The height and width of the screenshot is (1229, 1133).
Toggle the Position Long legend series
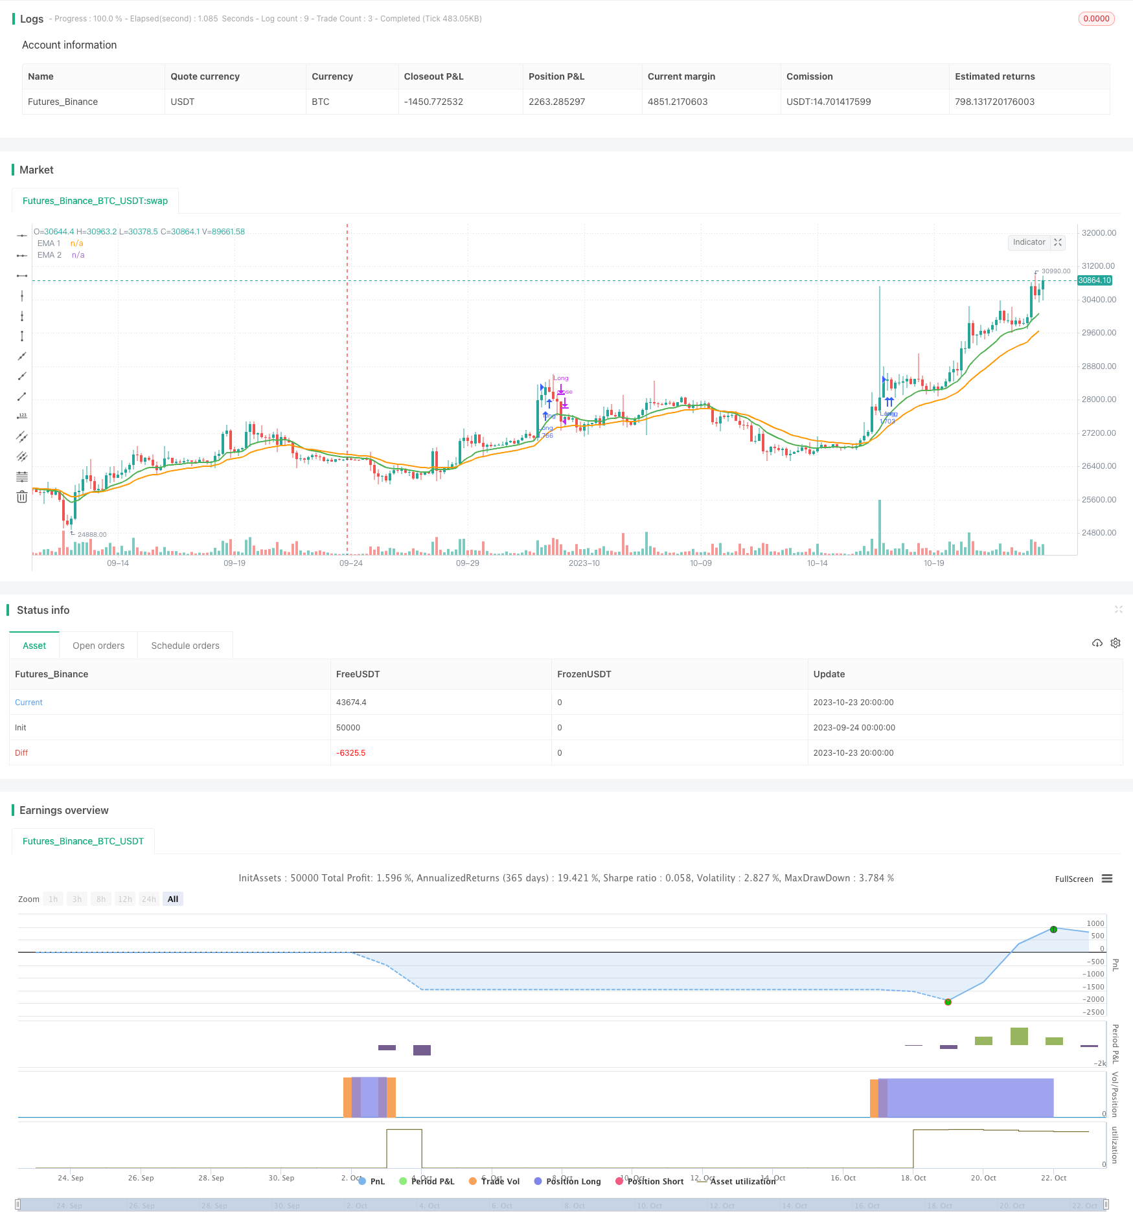(567, 1181)
